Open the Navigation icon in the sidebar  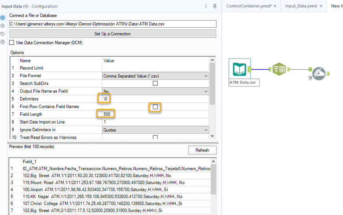pyautogui.click(x=3, y=26)
